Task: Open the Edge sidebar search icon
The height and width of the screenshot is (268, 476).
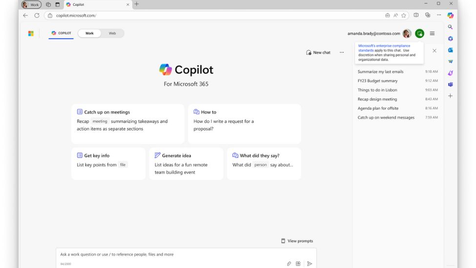Action: pos(450,27)
